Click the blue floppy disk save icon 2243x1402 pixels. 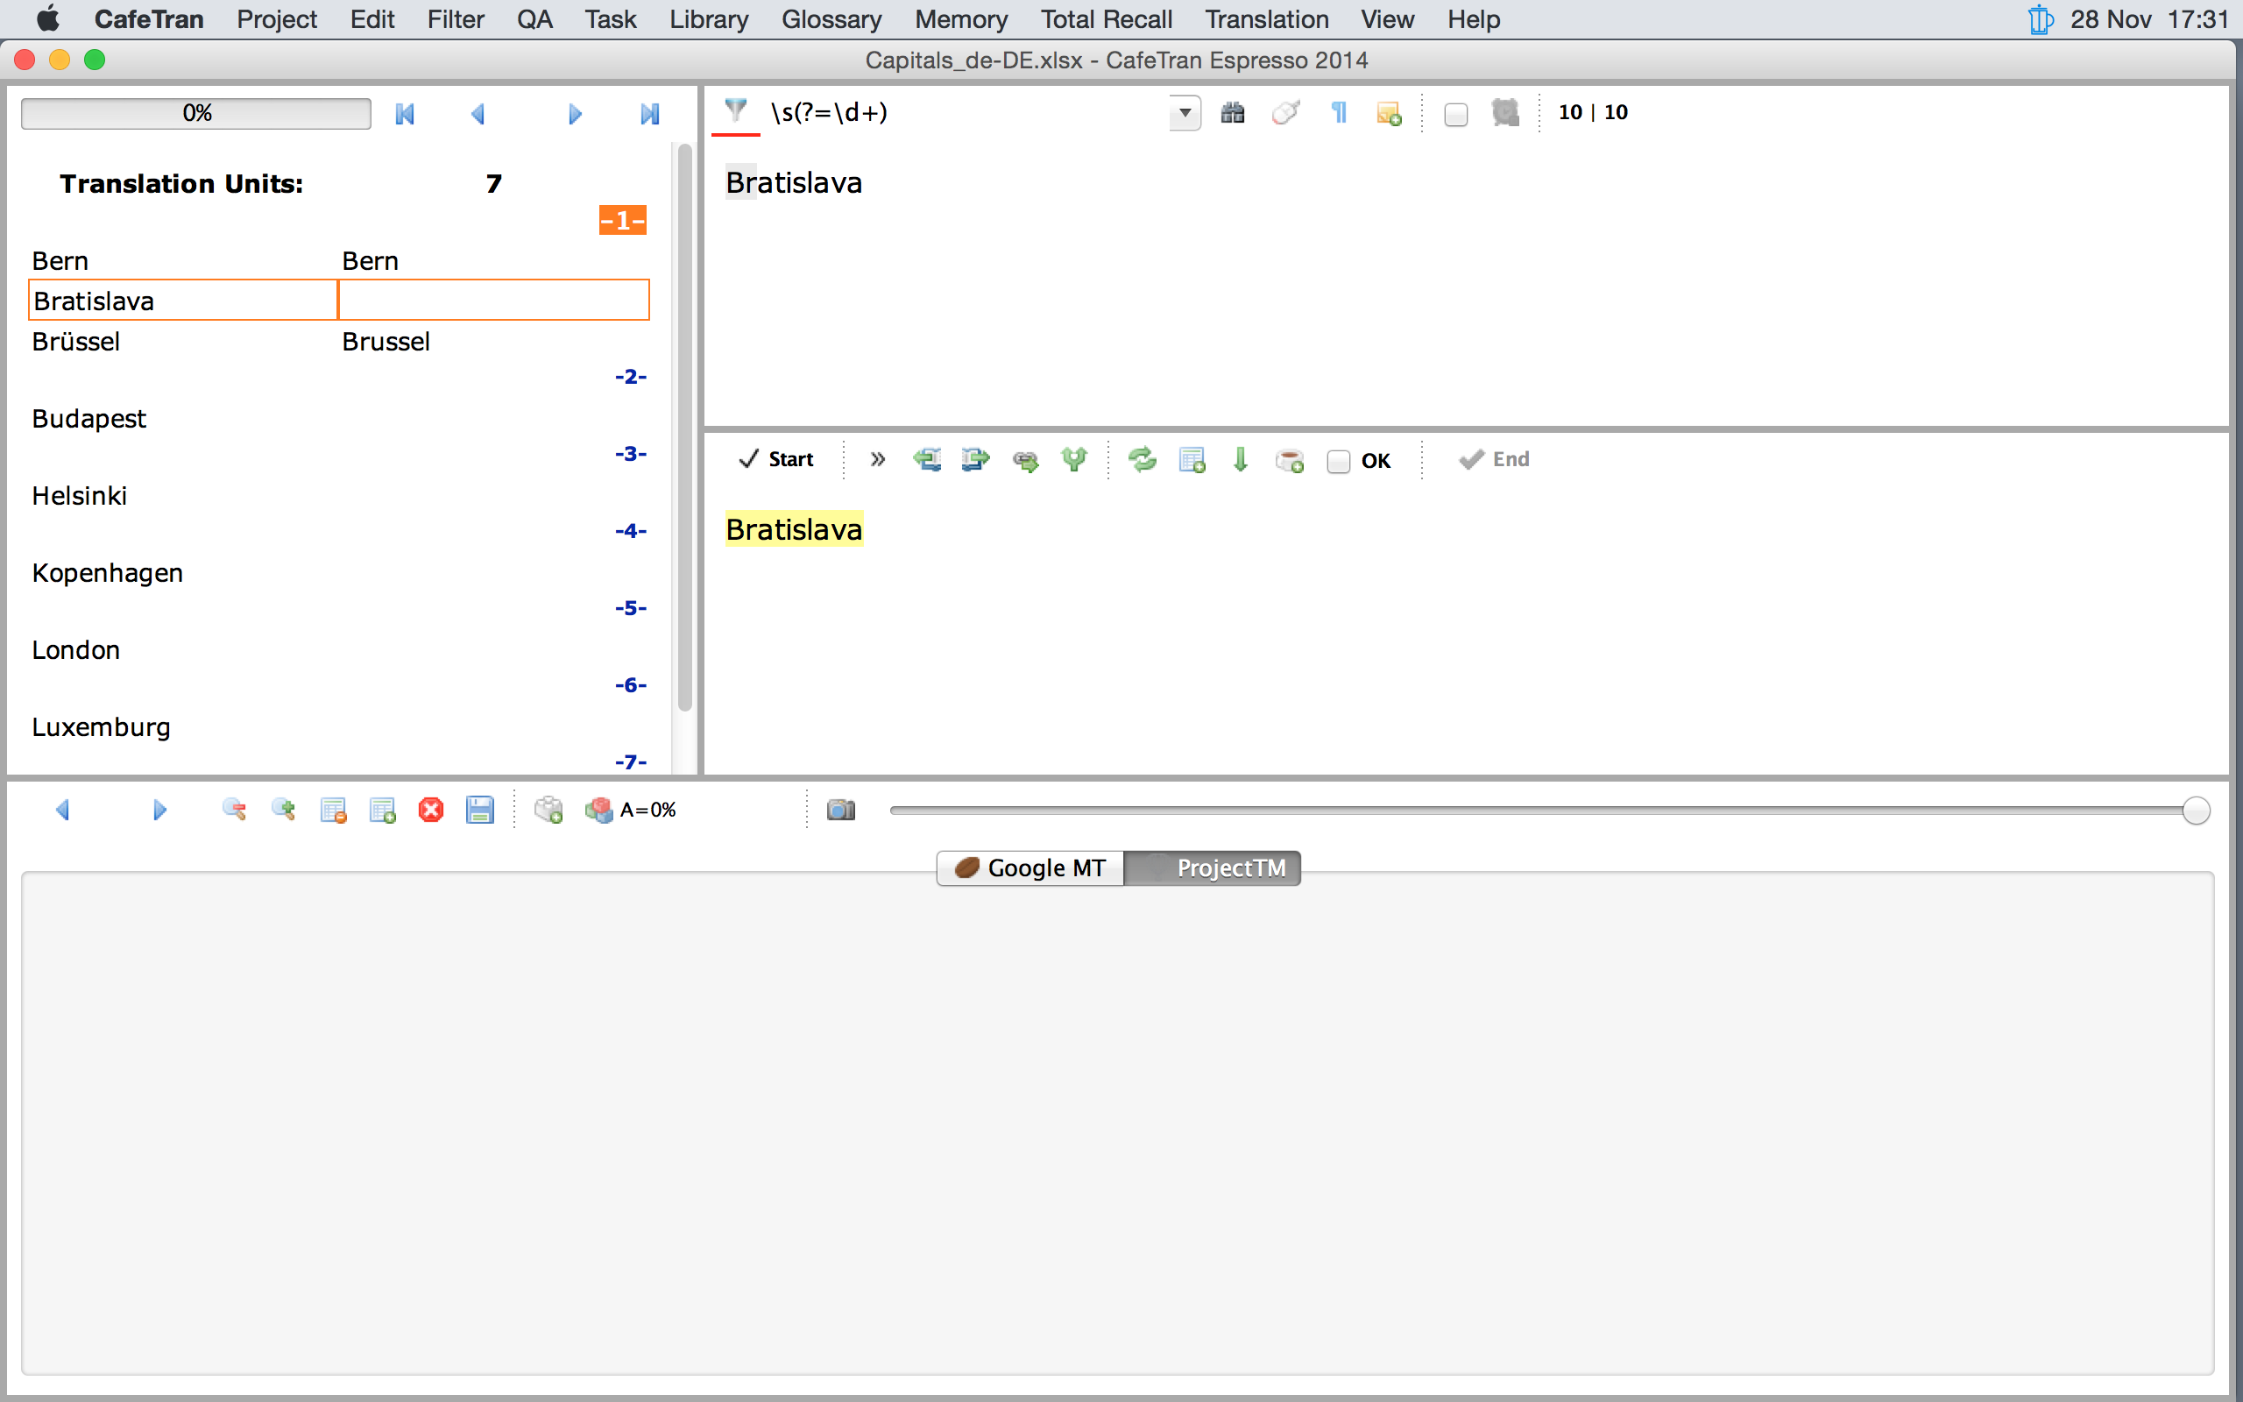click(479, 811)
